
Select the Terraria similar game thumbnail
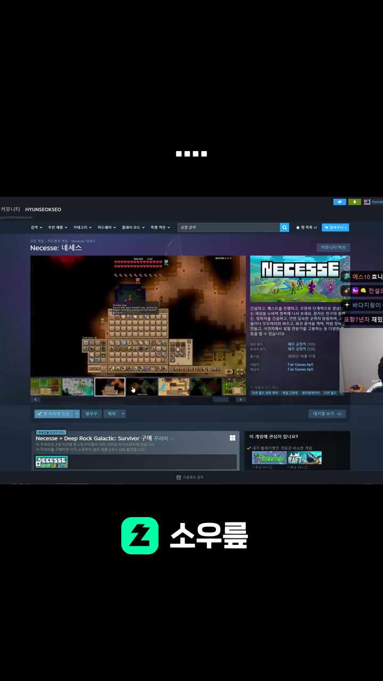pyautogui.click(x=269, y=458)
